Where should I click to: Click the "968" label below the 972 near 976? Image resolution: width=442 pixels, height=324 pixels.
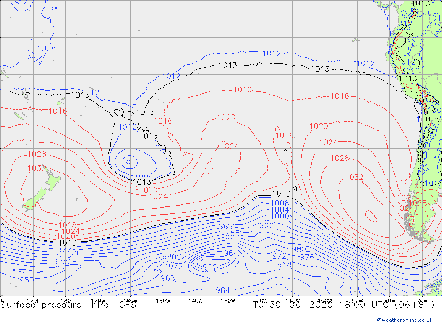click(x=284, y=264)
